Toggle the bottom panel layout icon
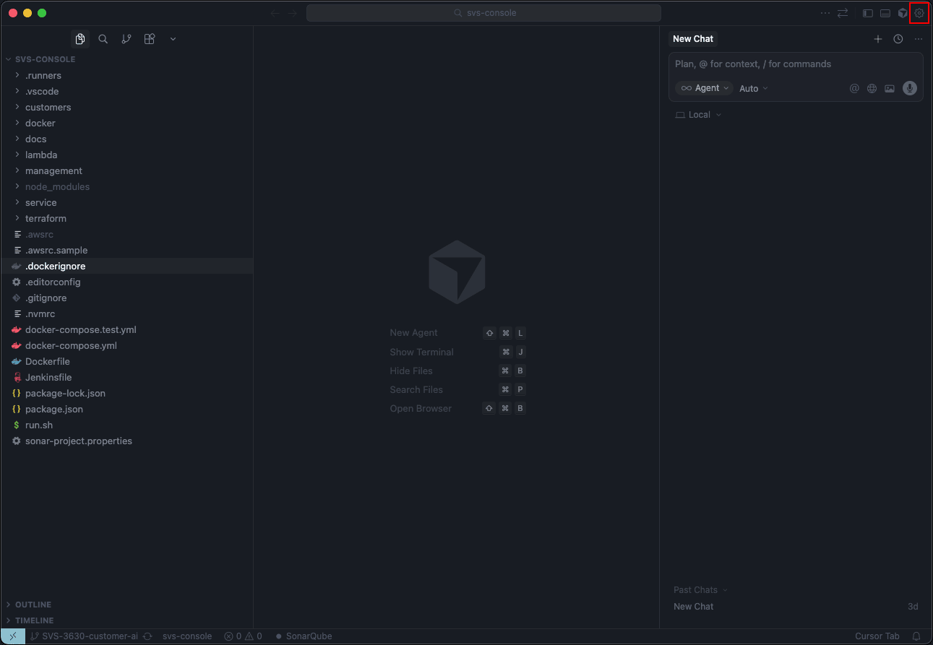This screenshot has height=645, width=933. coord(885,13)
